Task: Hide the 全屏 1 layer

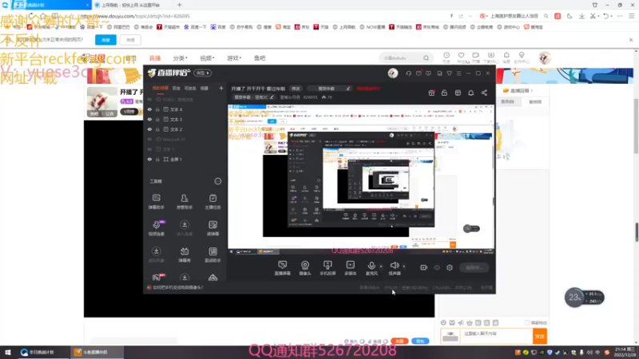Action: point(149,159)
